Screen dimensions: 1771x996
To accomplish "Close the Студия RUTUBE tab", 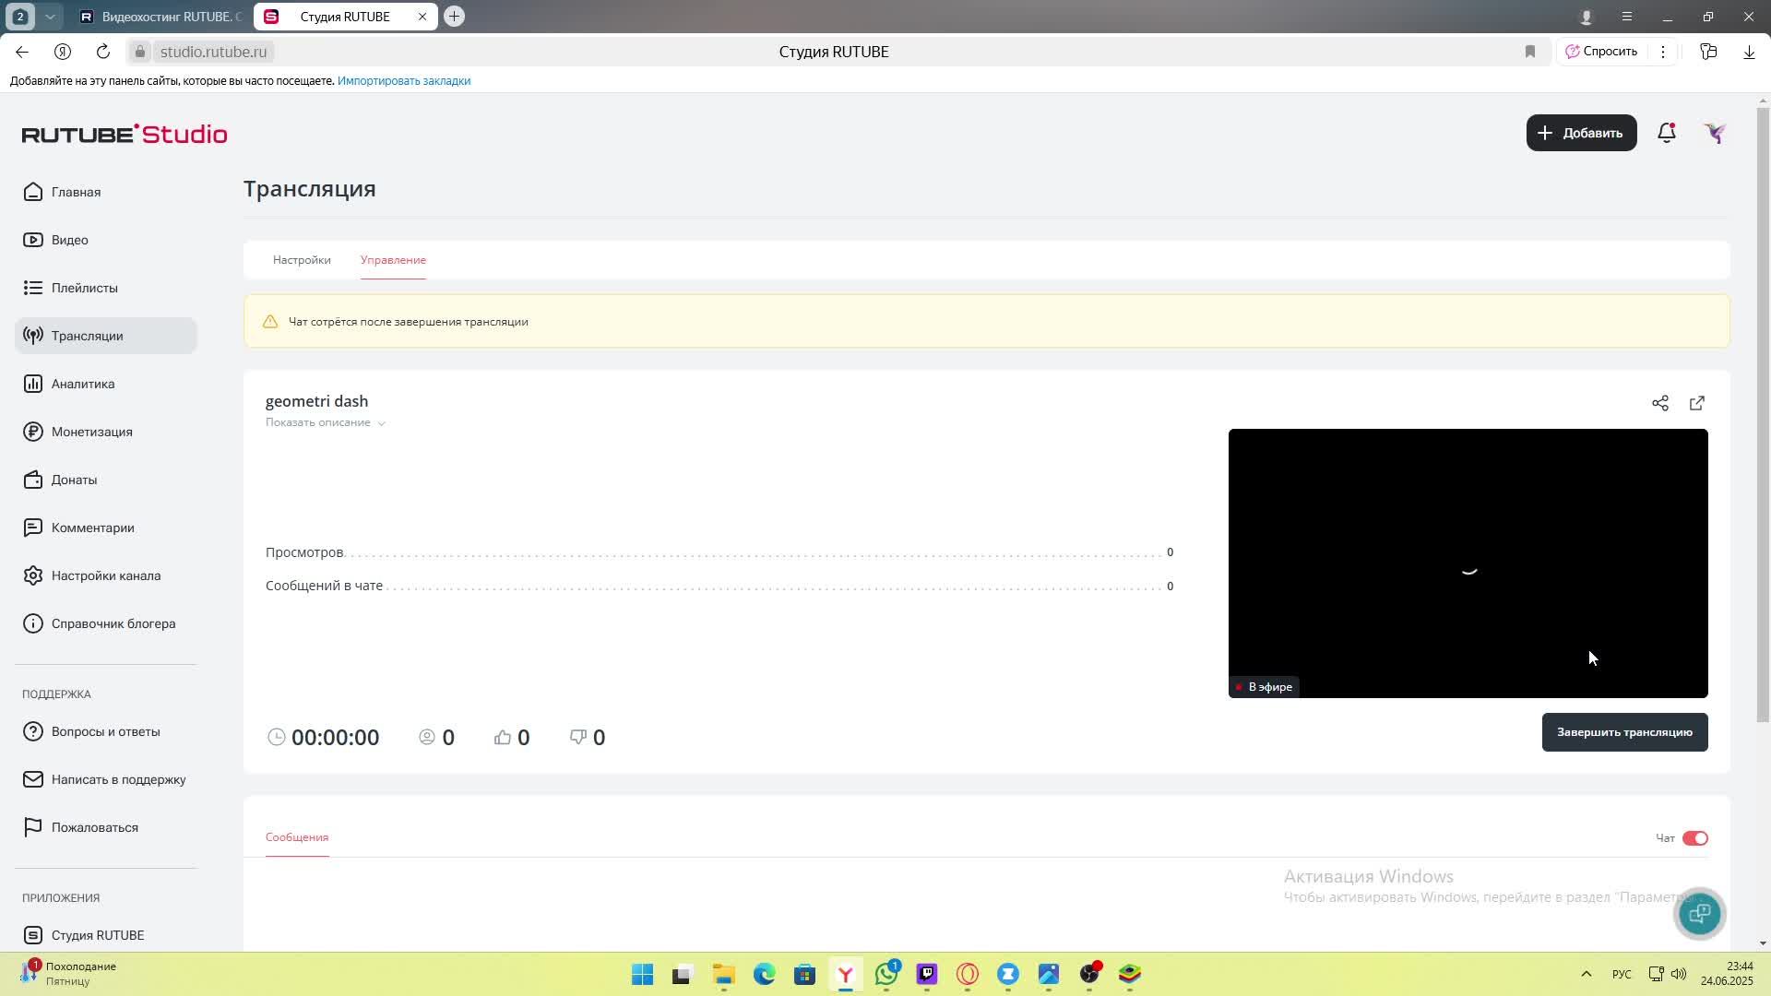I will (x=422, y=17).
